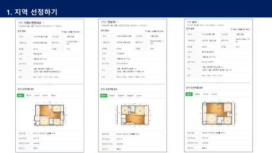272x153 pixels.
Task: Open Seoul building register link in 이문e-편한세상 card
Action: click(71, 32)
